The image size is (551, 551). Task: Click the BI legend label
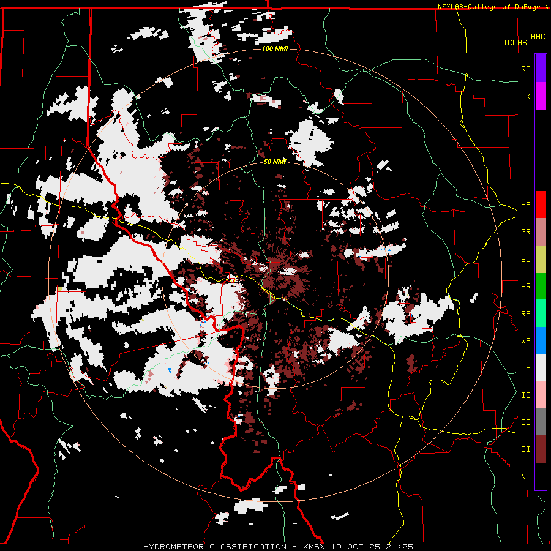pos(525,449)
